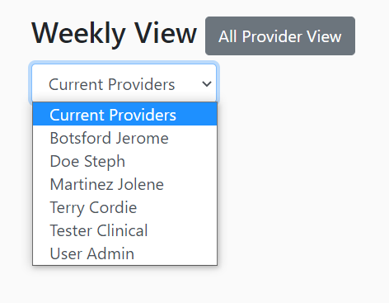The image size is (389, 303).
Task: Click the All Provider View button
Action: coord(280,36)
